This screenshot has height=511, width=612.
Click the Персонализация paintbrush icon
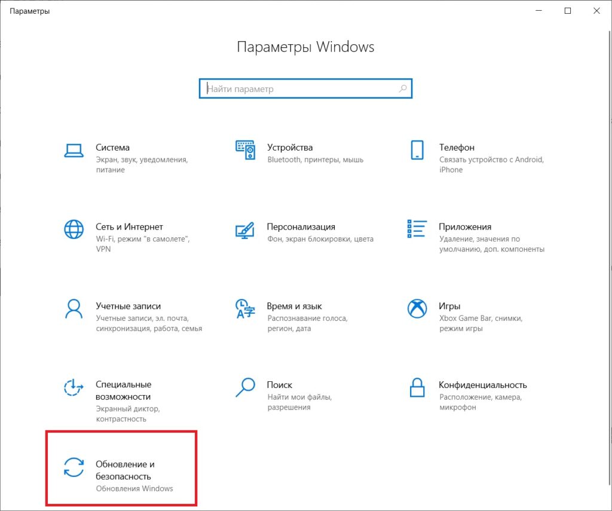click(244, 230)
